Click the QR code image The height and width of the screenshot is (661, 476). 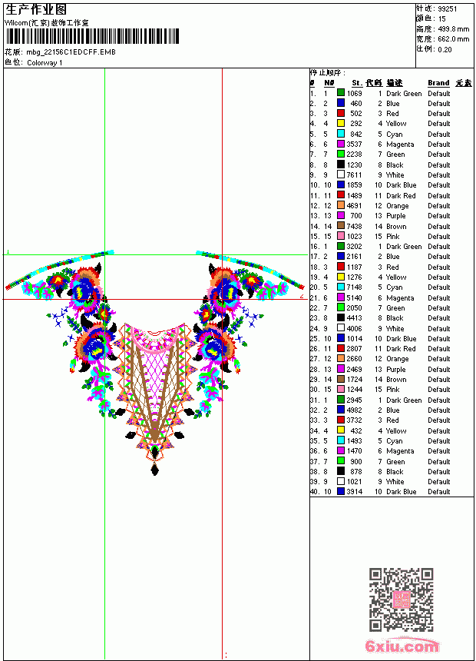[402, 600]
